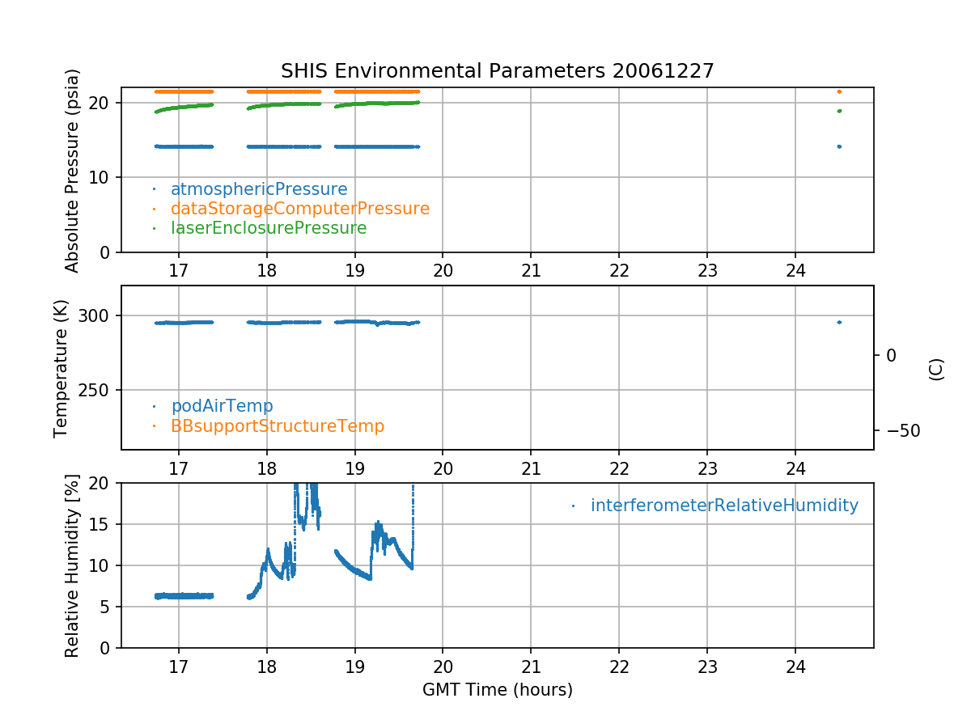Click the (C) secondary axis label
The width and height of the screenshot is (971, 728).
click(x=936, y=370)
